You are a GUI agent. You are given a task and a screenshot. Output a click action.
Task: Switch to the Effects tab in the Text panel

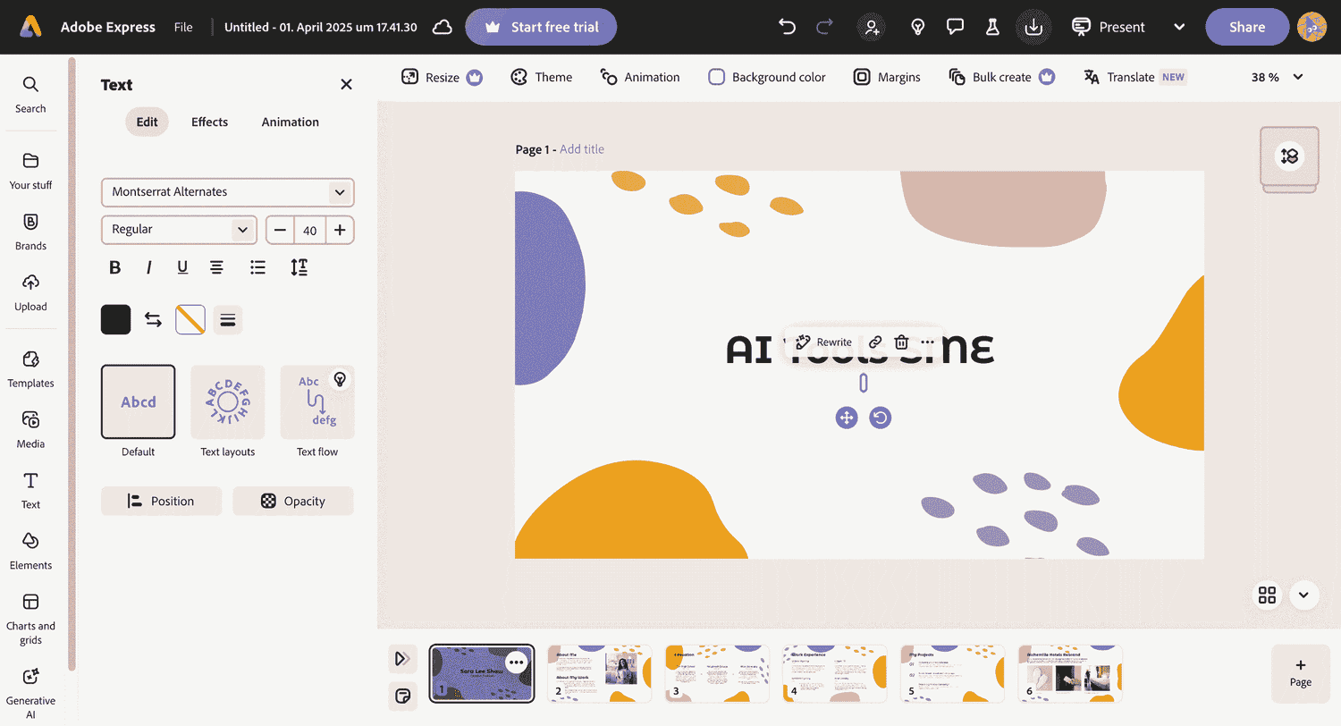(209, 122)
